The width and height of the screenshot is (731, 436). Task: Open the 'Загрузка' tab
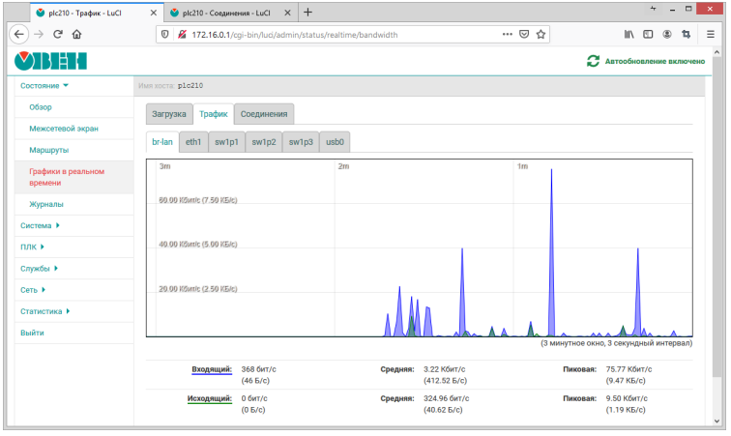click(x=168, y=114)
